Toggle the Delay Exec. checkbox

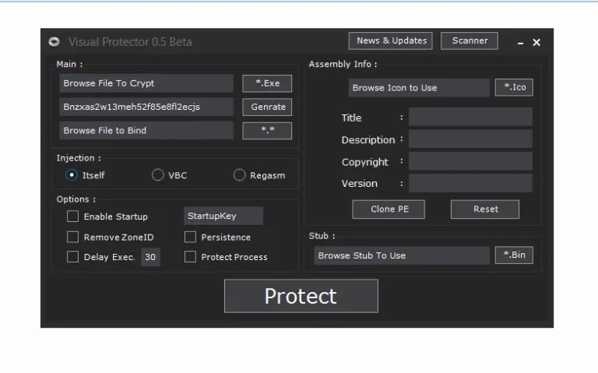73,257
